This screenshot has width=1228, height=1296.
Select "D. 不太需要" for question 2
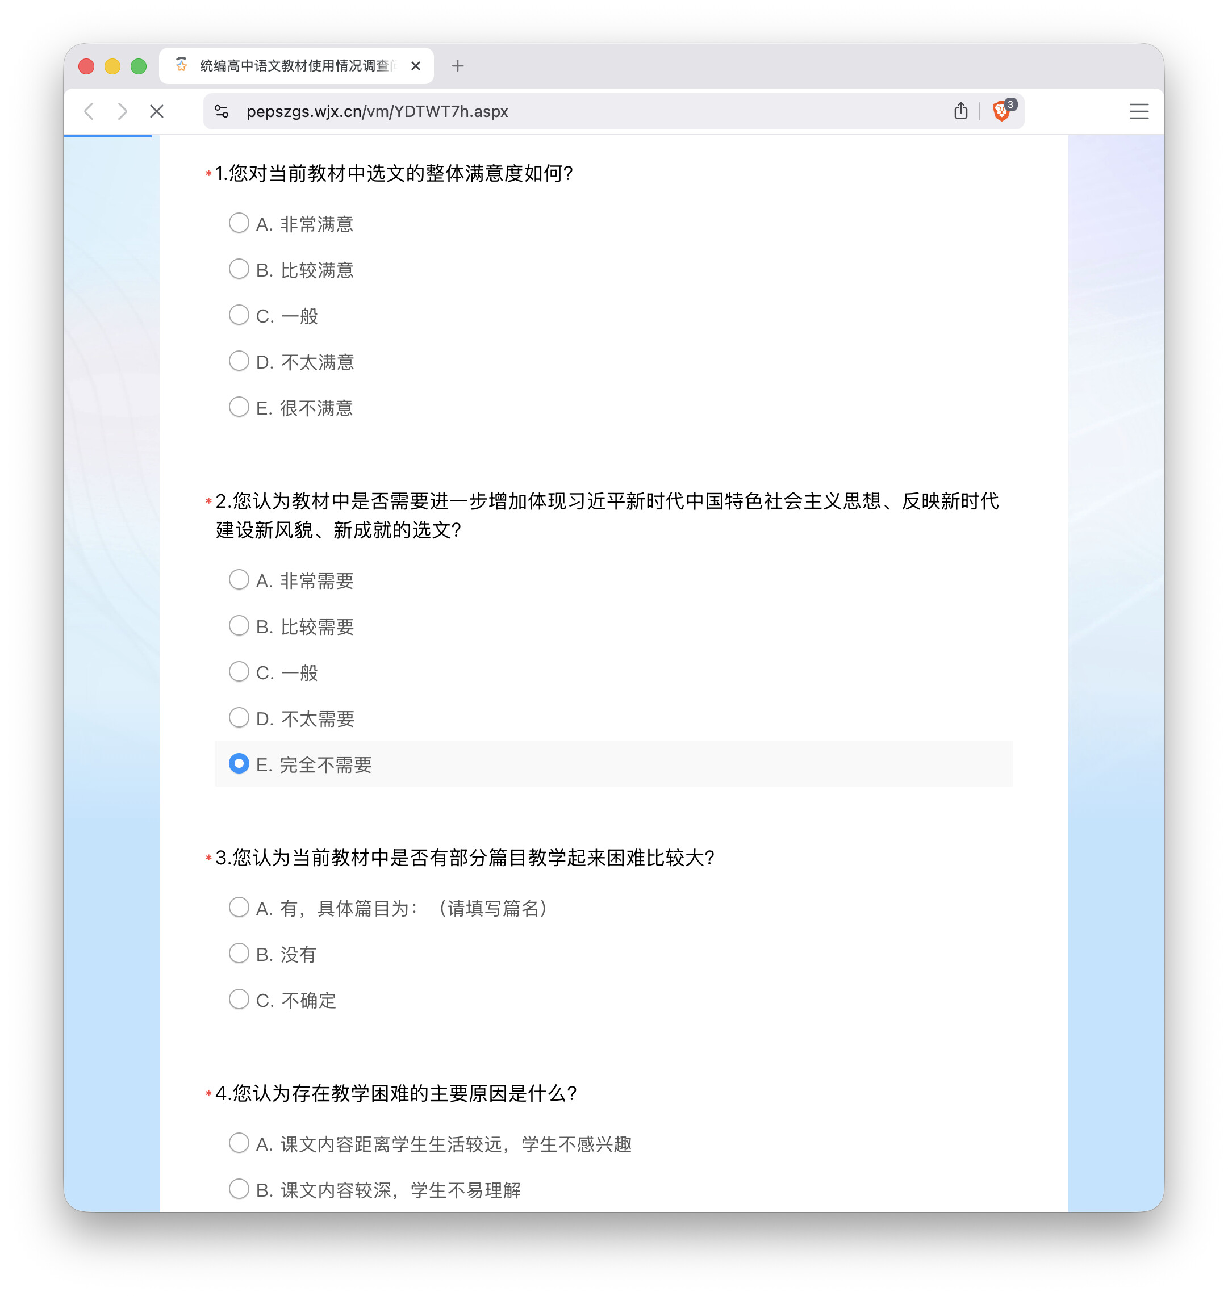point(240,717)
